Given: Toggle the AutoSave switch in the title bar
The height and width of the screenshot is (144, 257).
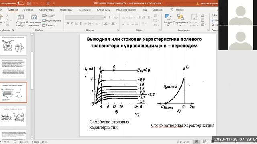Looking at the screenshot, I should (20, 3).
